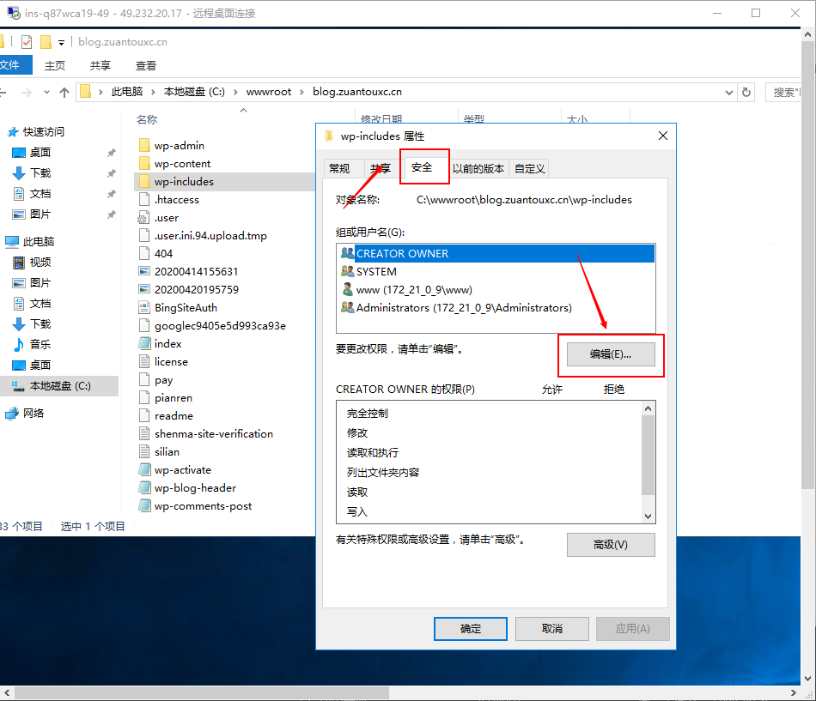The image size is (816, 701).
Task: Click the properties checkmark icon in quick toolbar
Action: [27, 42]
